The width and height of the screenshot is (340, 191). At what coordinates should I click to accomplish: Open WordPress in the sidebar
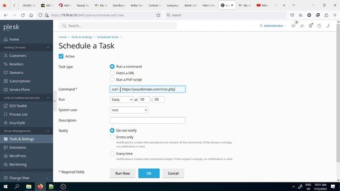point(18,155)
